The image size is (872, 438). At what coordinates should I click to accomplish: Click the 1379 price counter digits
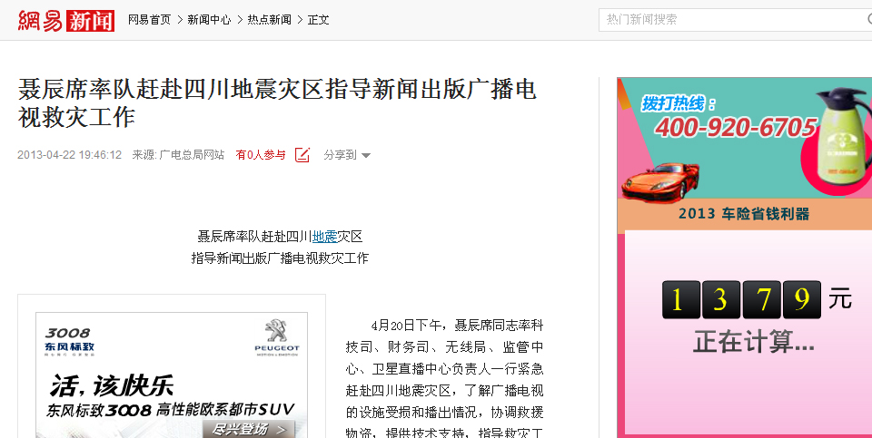[x=741, y=300]
